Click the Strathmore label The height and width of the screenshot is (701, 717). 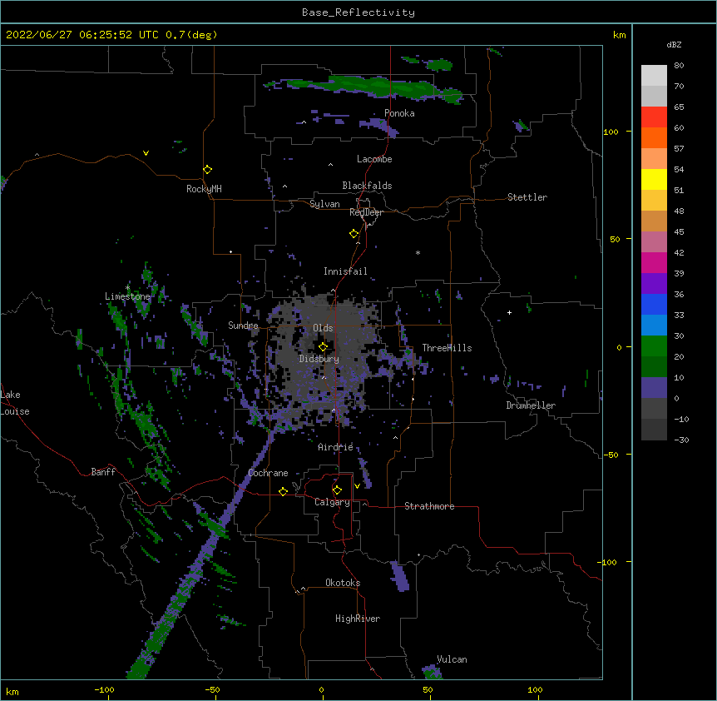click(x=429, y=506)
